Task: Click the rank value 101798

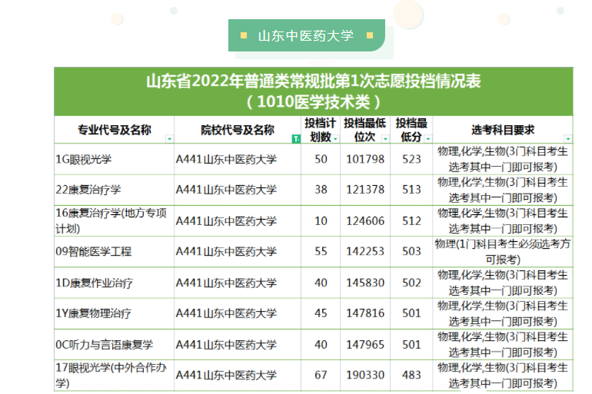Action: pos(365,159)
